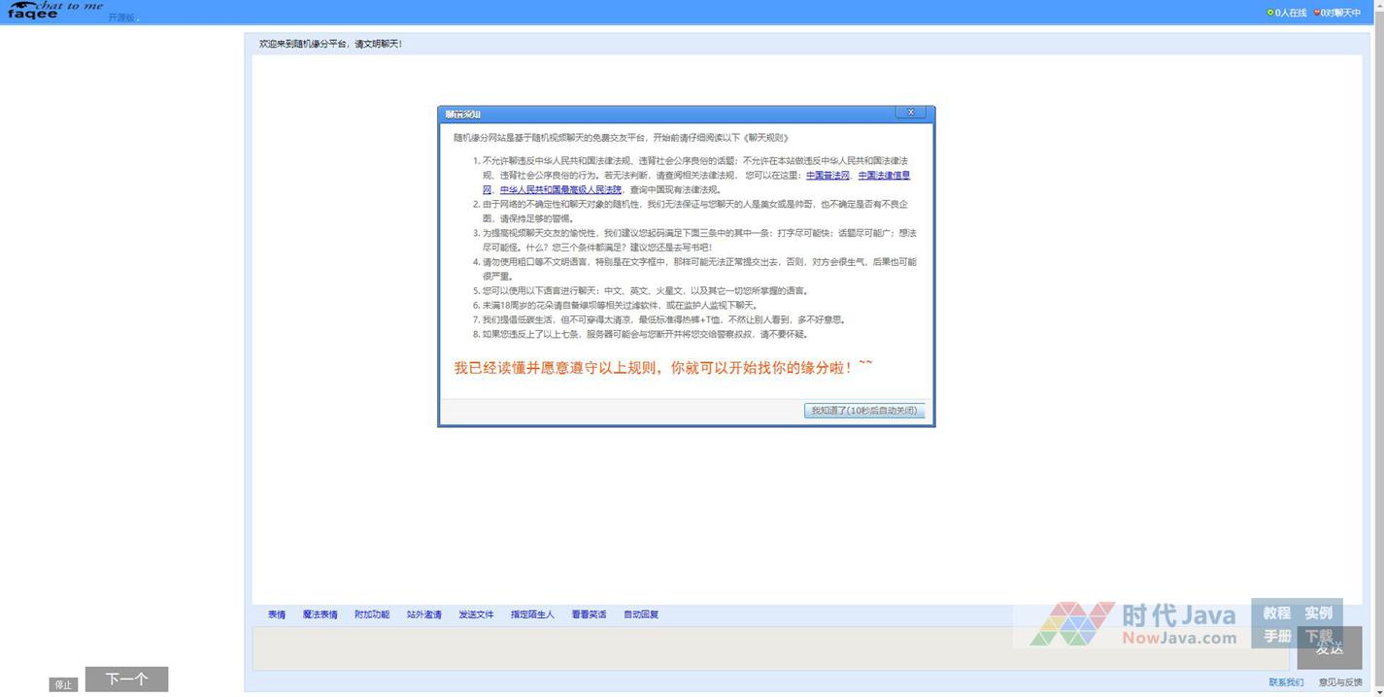Click the red chatting pairs status icon
This screenshot has width=1384, height=697.
1317,13
